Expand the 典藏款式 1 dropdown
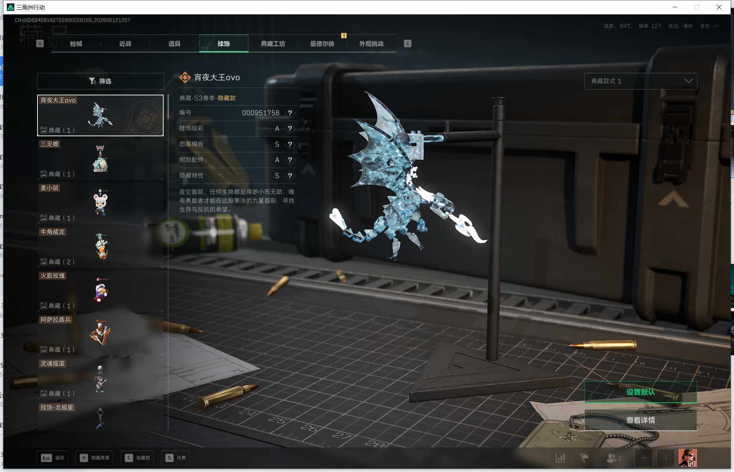The width and height of the screenshot is (734, 472). [641, 81]
